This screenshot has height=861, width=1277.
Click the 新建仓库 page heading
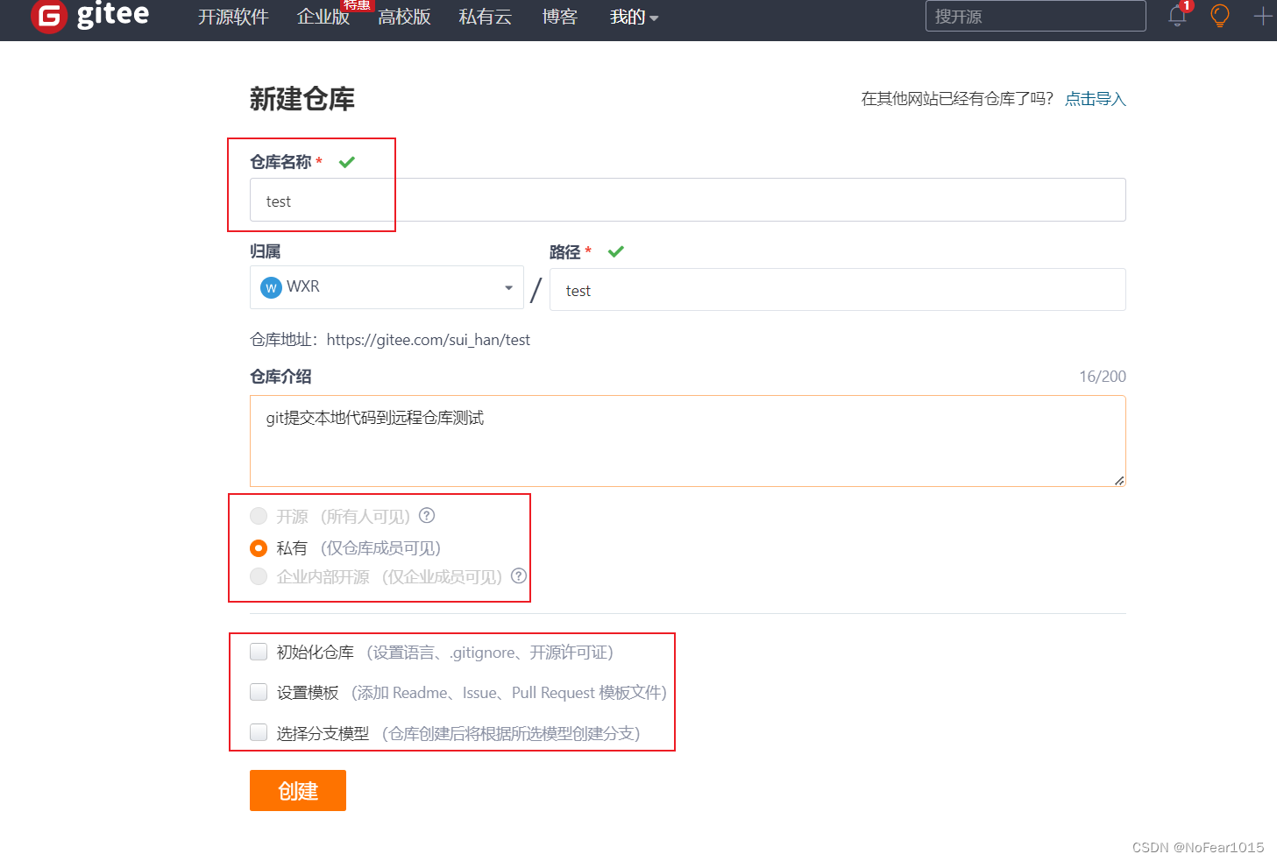(x=302, y=99)
